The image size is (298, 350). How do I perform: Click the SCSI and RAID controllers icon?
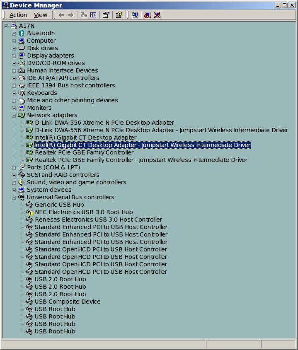point(22,175)
